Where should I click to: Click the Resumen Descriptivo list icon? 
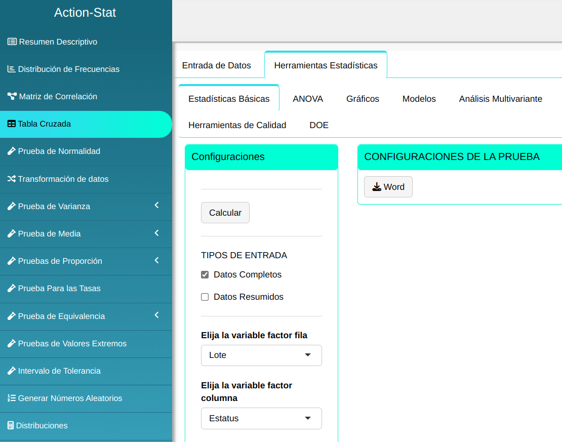coord(12,42)
